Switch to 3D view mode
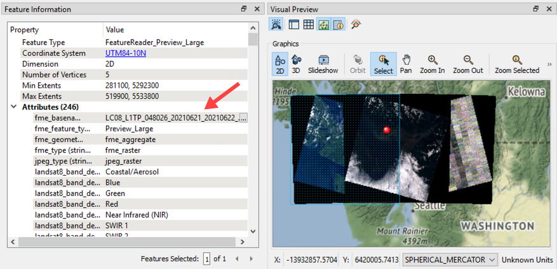This screenshot has height=269, width=557. pyautogui.click(x=296, y=64)
